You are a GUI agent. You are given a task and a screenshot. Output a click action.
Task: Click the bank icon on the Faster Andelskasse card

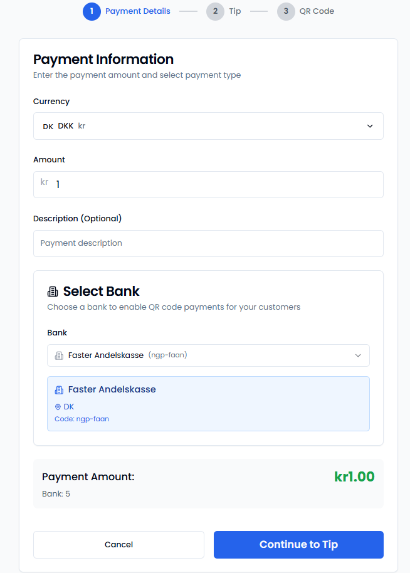click(60, 389)
